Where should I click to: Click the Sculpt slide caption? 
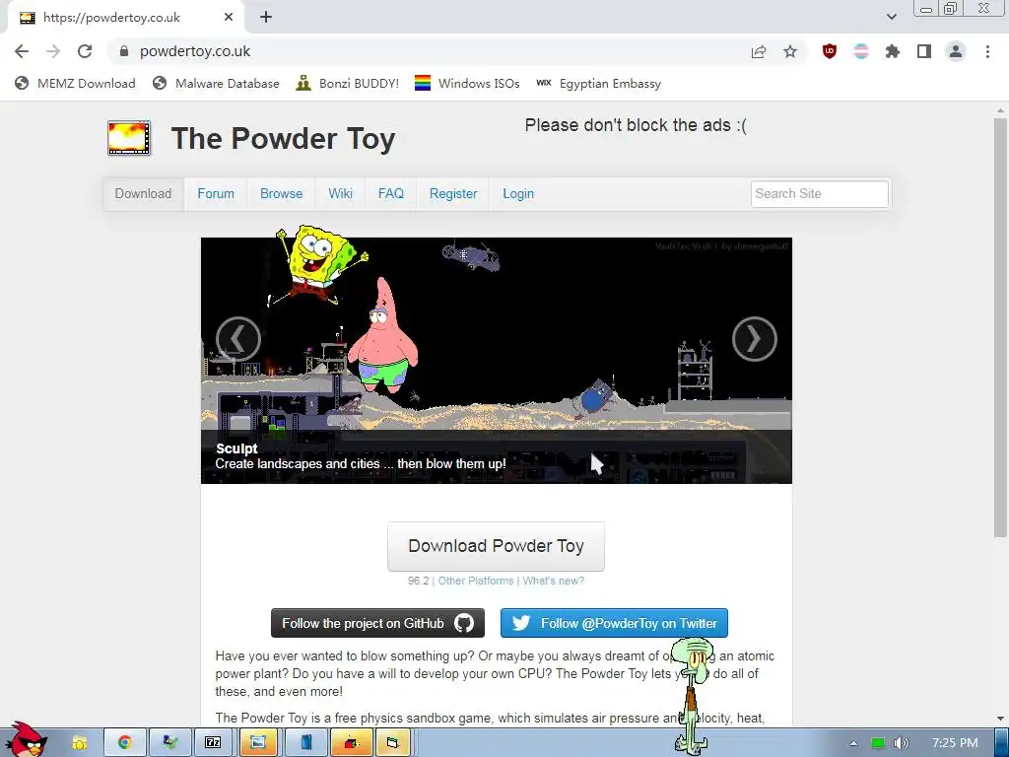[x=236, y=448]
